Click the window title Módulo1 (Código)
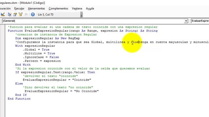 click(33, 3)
